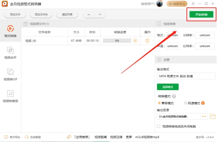Click the 00:00:10 duration cell
This screenshot has width=217, height=142.
pos(92,40)
